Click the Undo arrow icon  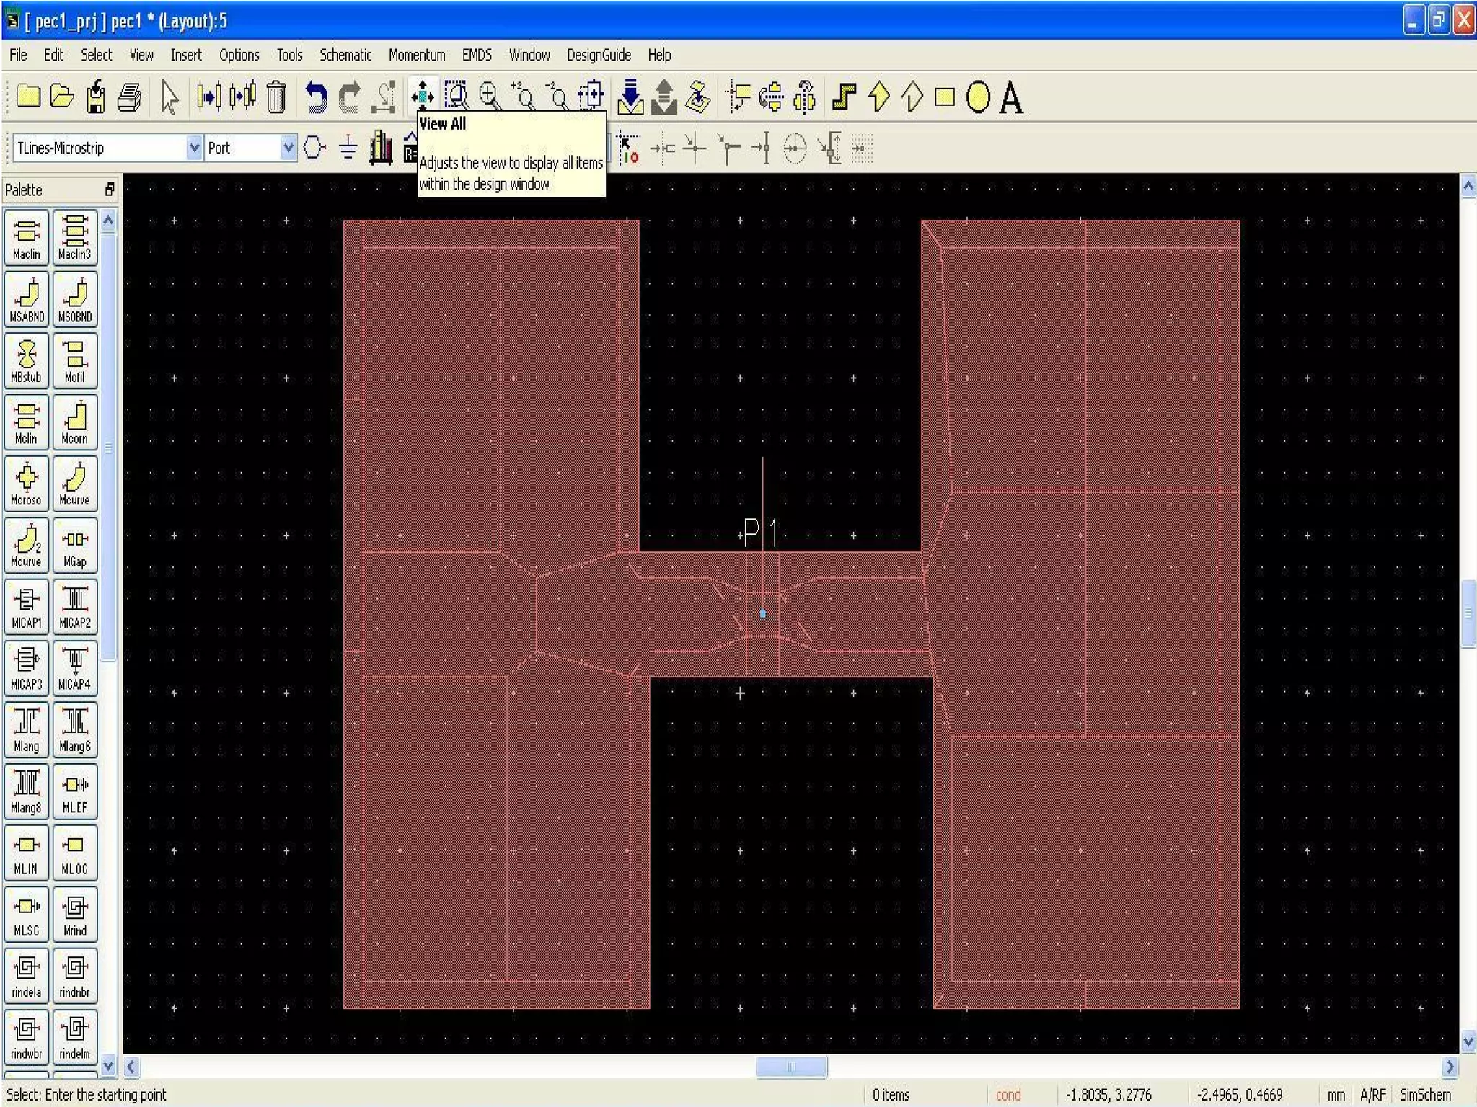pos(315,97)
